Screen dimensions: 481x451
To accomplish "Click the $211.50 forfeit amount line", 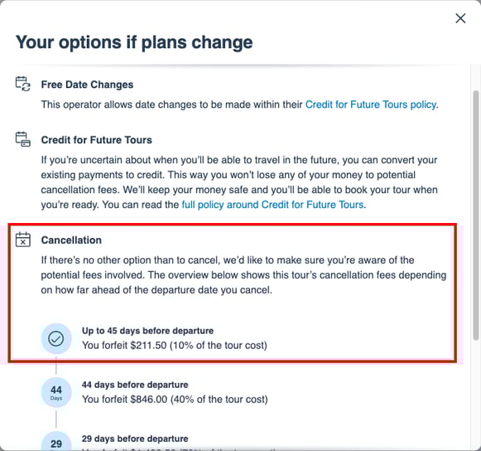I will tap(174, 346).
